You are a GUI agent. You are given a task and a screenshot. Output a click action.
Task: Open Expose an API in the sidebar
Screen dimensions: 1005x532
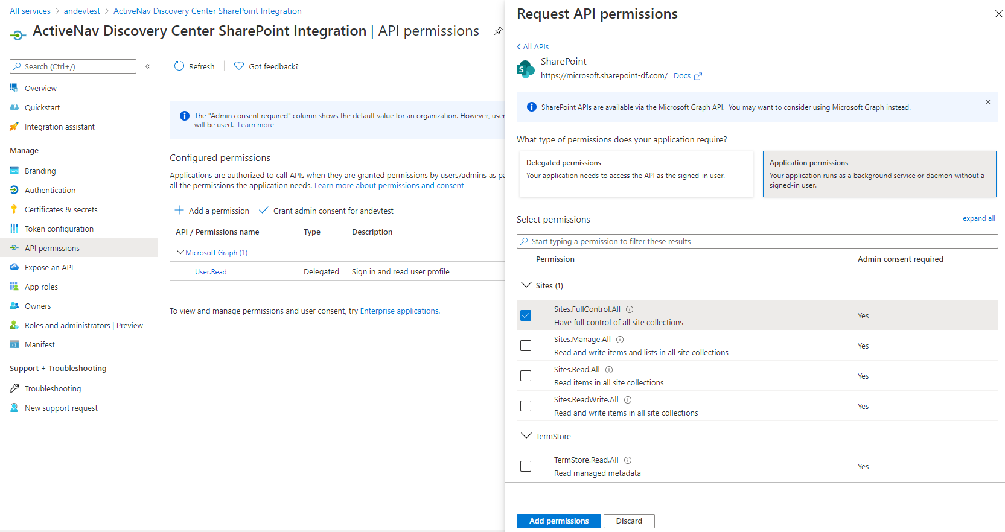pyautogui.click(x=49, y=267)
